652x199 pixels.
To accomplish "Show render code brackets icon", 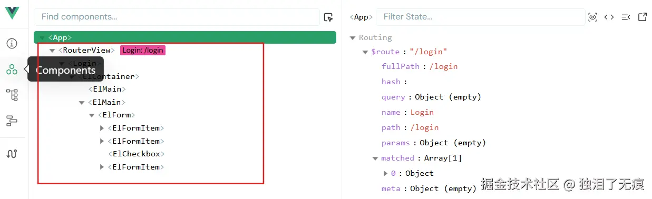I will pyautogui.click(x=609, y=17).
